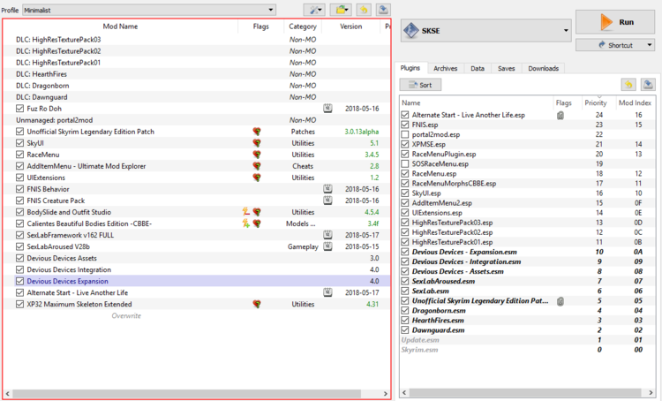This screenshot has width=662, height=401.
Task: Click version icon on Fuz Ro Doh row
Action: pyautogui.click(x=327, y=109)
